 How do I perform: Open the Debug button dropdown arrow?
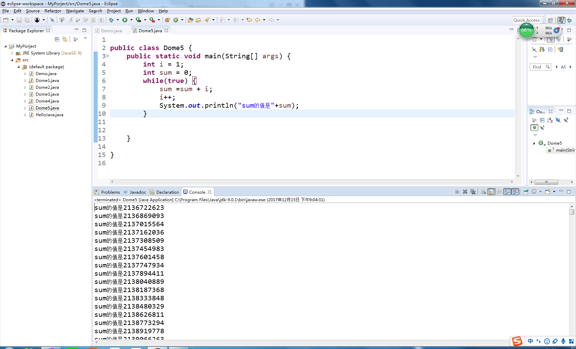(x=118, y=20)
